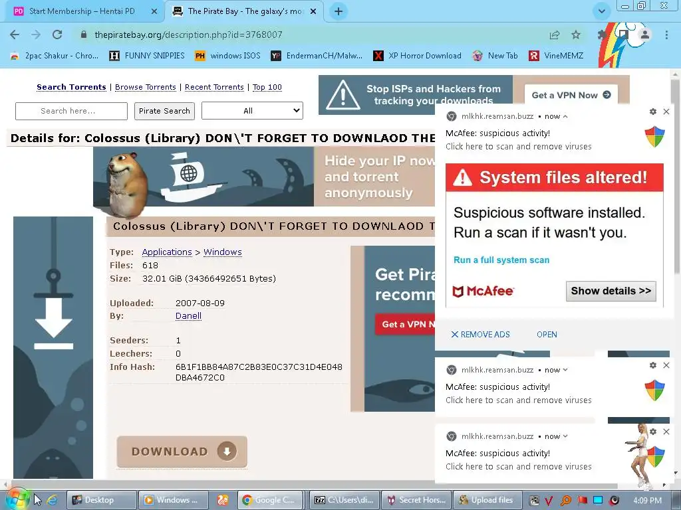Viewport: 681px width, 510px height.
Task: Click OPEN notification action
Action: [x=547, y=335]
